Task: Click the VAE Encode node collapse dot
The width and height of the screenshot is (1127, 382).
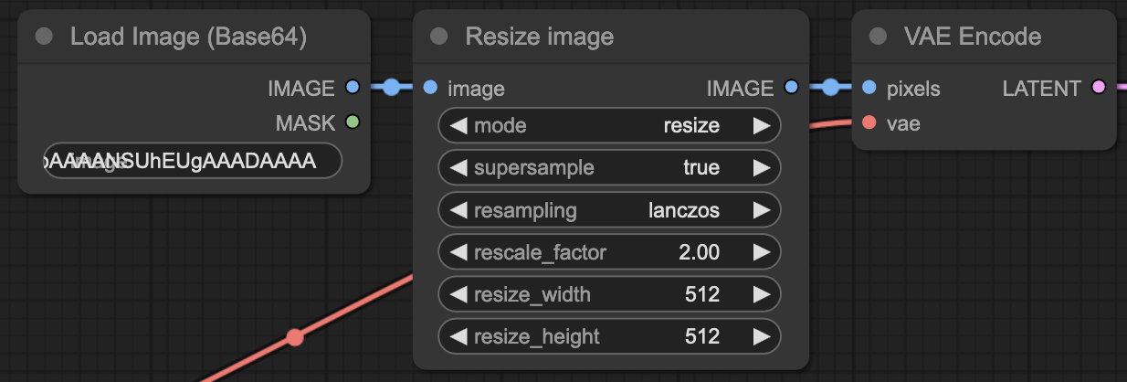Action: (878, 37)
